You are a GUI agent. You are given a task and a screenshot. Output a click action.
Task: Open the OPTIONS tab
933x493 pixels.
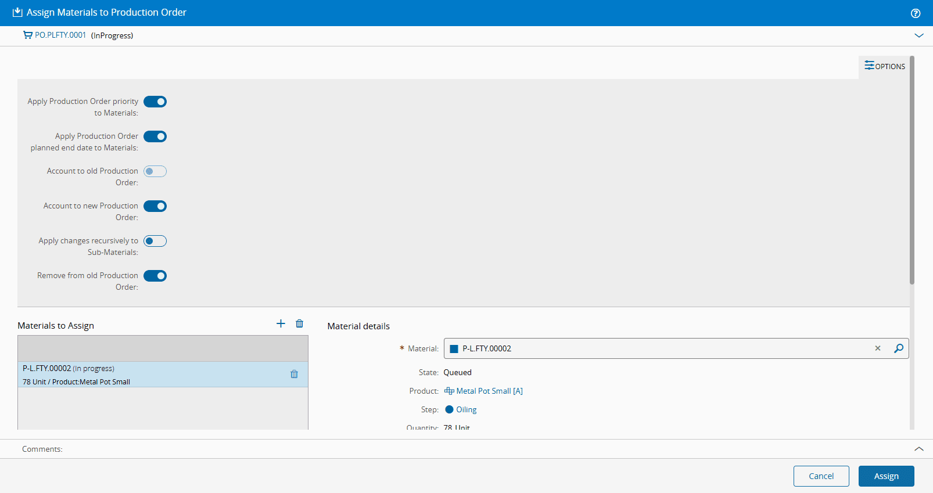(884, 66)
